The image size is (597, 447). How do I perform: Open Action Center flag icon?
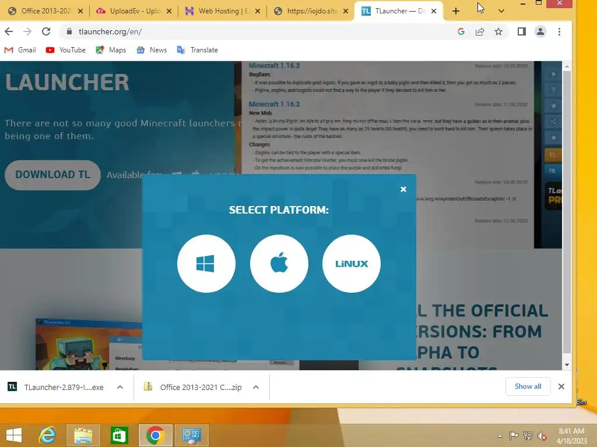514,436
